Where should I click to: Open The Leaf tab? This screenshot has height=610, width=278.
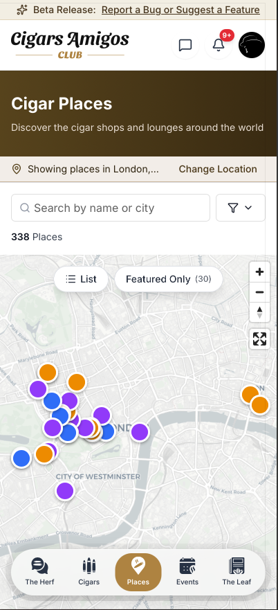click(237, 571)
